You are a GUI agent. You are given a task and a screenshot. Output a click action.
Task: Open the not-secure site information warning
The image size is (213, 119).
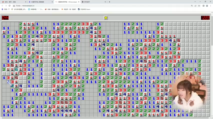tap(17, 6)
